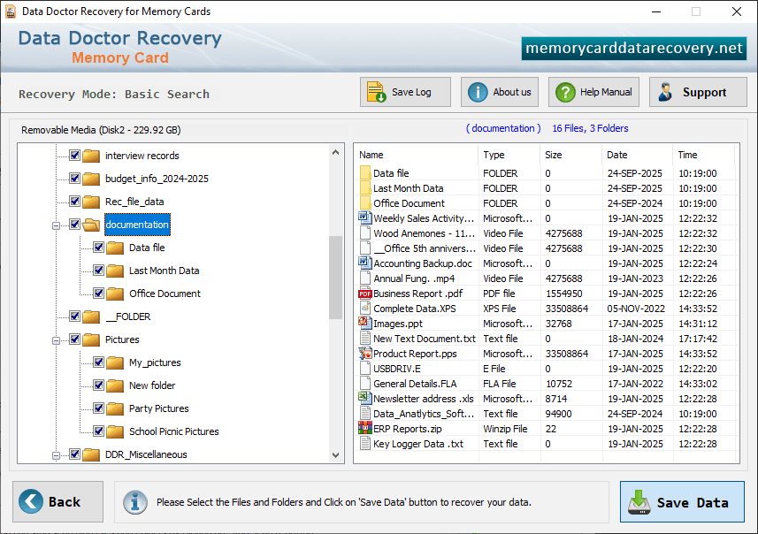758x534 pixels.
Task: Select the Data_Anatlytics_Soft text file row
Action: (x=547, y=414)
